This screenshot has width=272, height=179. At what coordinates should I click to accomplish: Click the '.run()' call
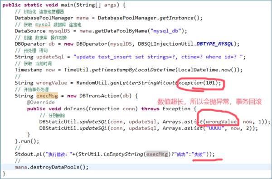point(29,141)
